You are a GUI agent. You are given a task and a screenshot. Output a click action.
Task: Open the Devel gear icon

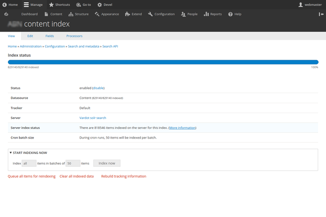pos(100,5)
